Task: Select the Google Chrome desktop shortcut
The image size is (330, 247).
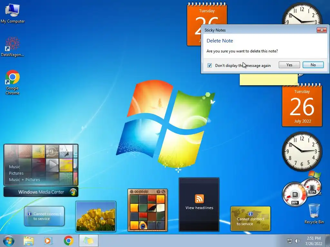Action: (x=13, y=82)
